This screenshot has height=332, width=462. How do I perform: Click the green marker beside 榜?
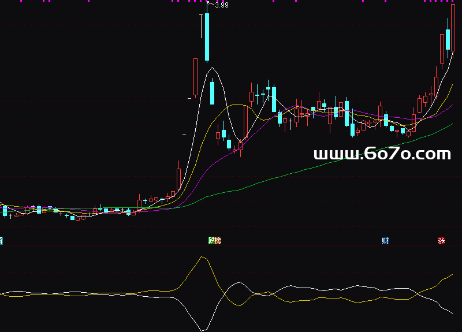pyautogui.click(x=211, y=240)
